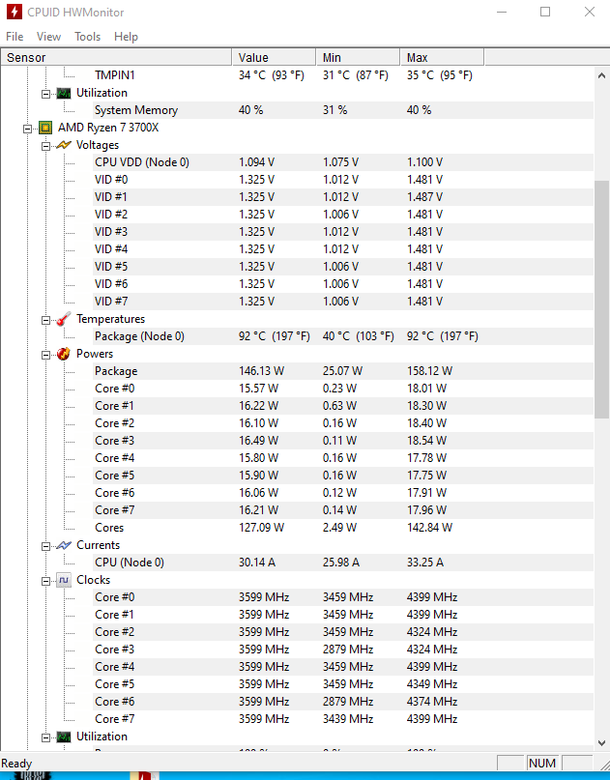Image resolution: width=610 pixels, height=780 pixels.
Task: Click the 92 °C (197 °F) current temperature value
Action: (x=275, y=336)
